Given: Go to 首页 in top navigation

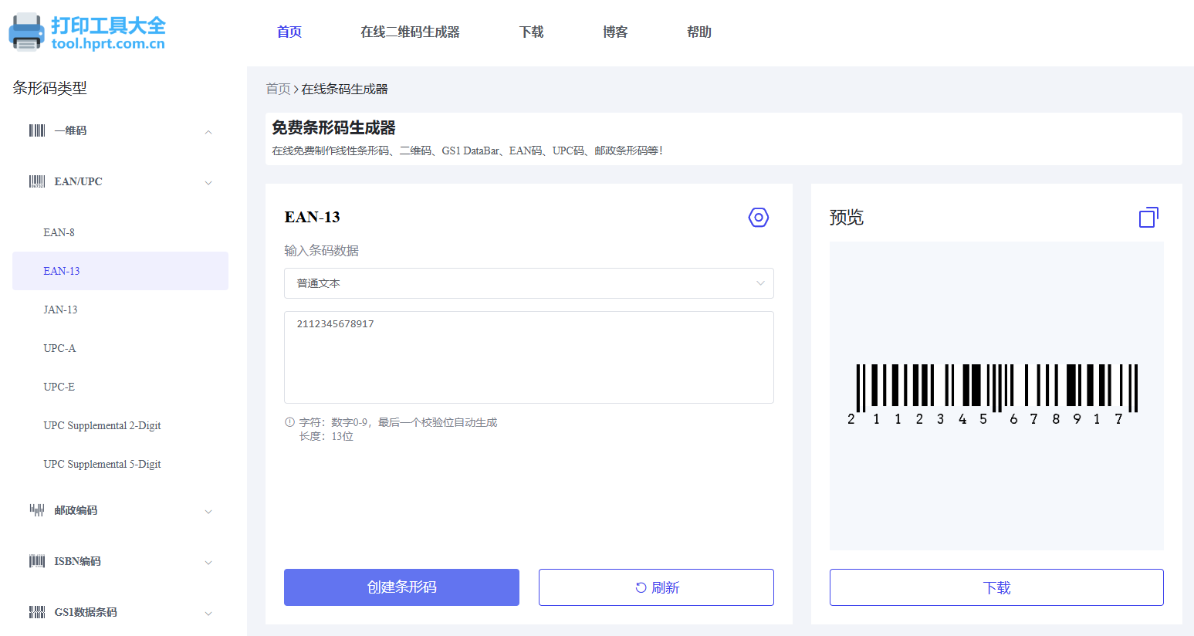Looking at the screenshot, I should [289, 32].
